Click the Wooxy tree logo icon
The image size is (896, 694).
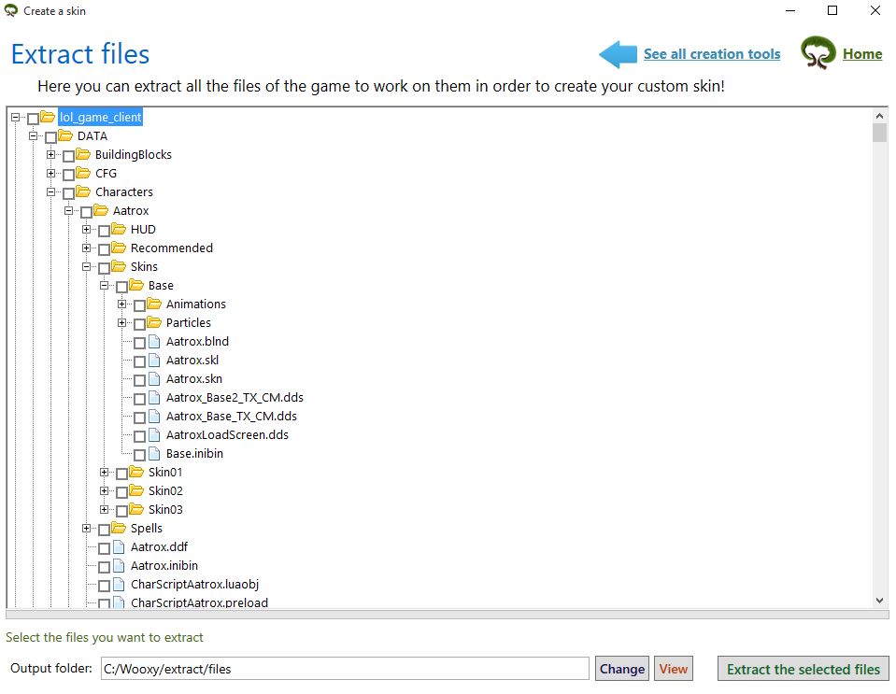[818, 53]
